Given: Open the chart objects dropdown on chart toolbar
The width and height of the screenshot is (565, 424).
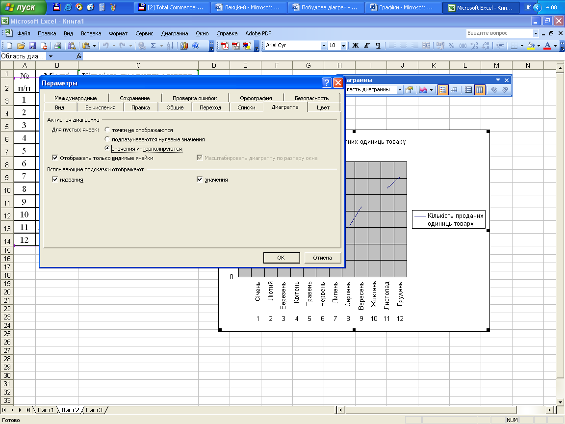Looking at the screenshot, I should click(400, 90).
